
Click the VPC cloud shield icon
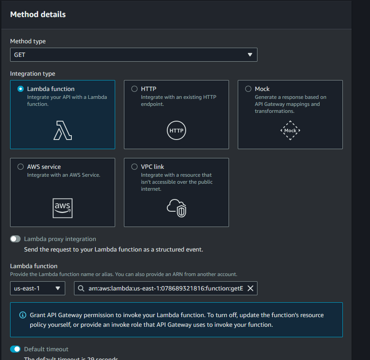[176, 208]
